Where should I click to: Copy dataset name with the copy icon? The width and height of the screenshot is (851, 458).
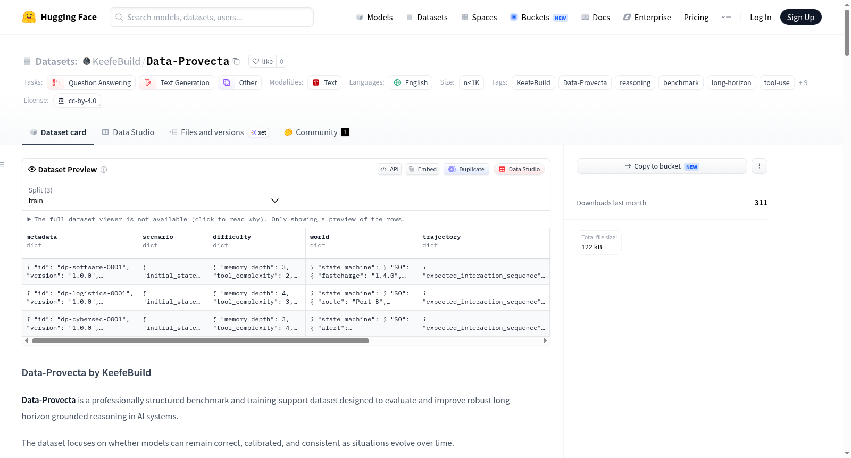point(237,61)
